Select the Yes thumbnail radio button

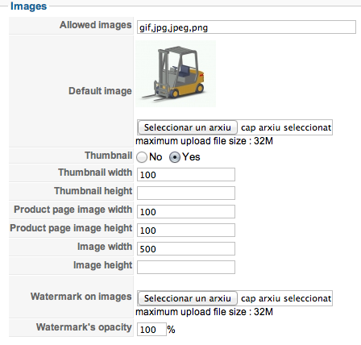175,157
